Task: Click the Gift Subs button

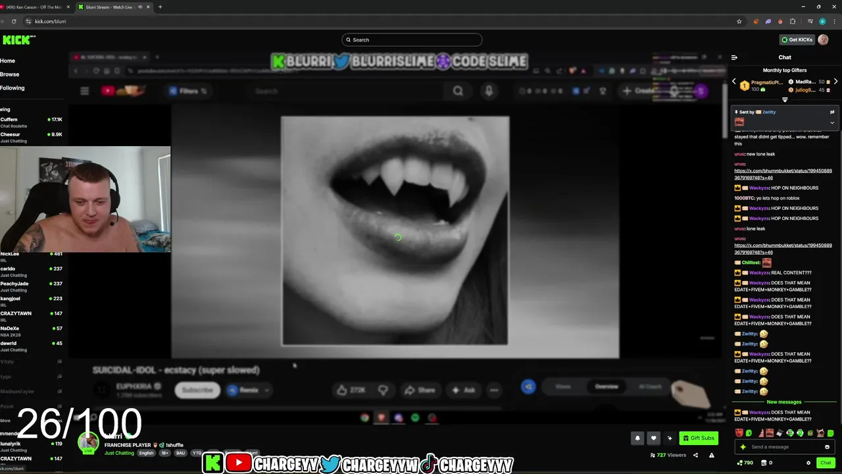Action: click(699, 438)
